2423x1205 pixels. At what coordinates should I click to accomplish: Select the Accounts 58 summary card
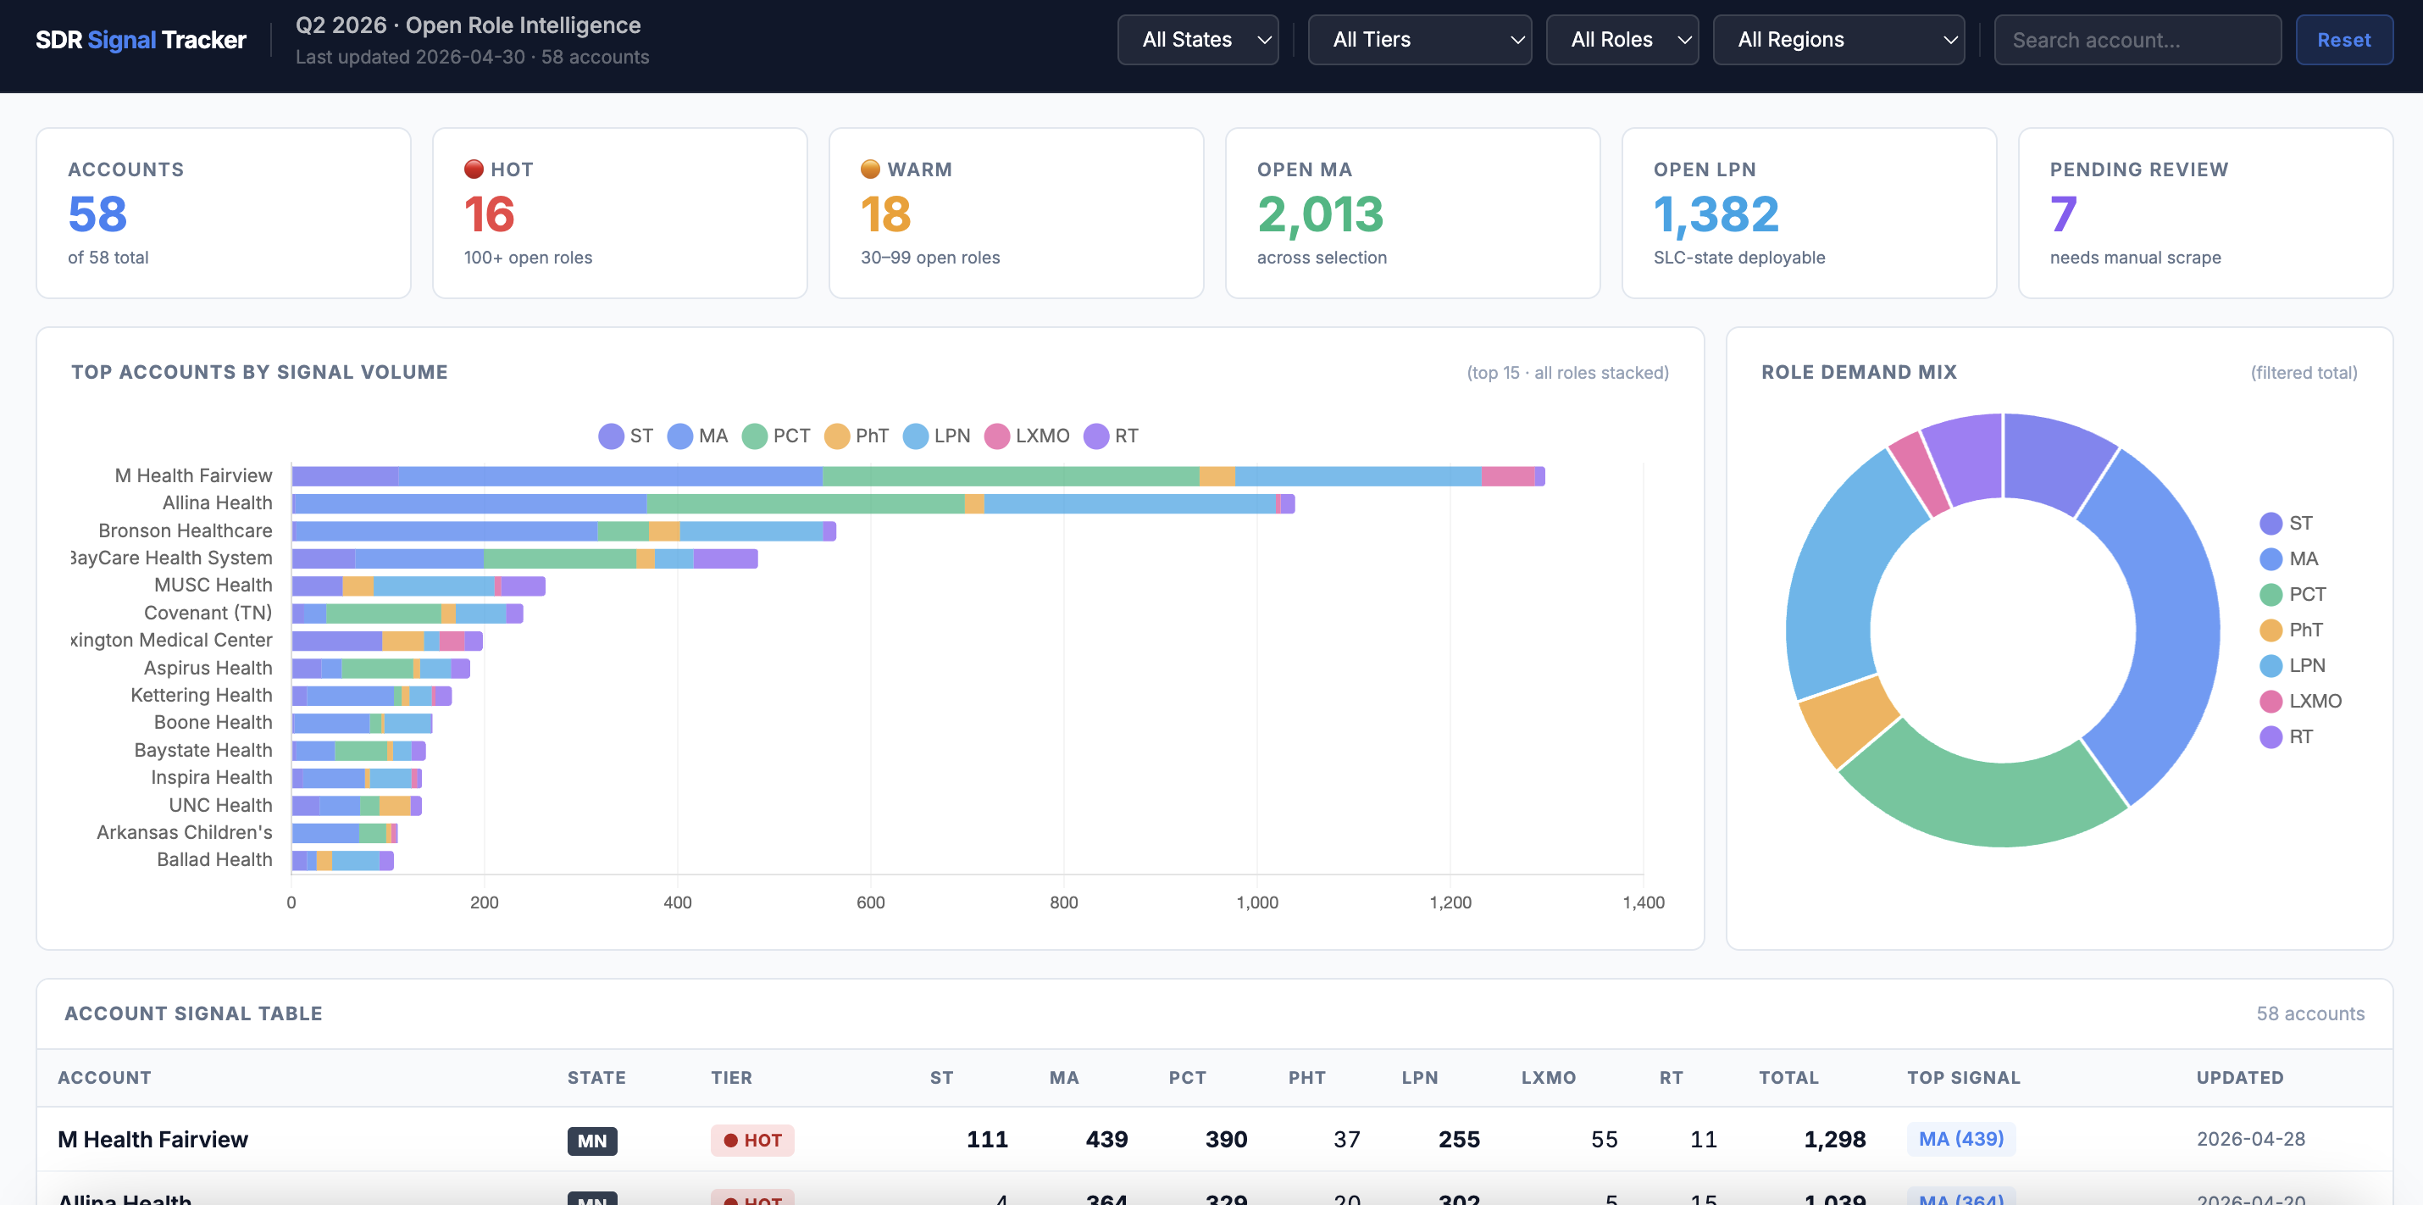(224, 214)
